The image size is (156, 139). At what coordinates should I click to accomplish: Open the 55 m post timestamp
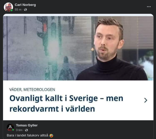coord(18,9)
